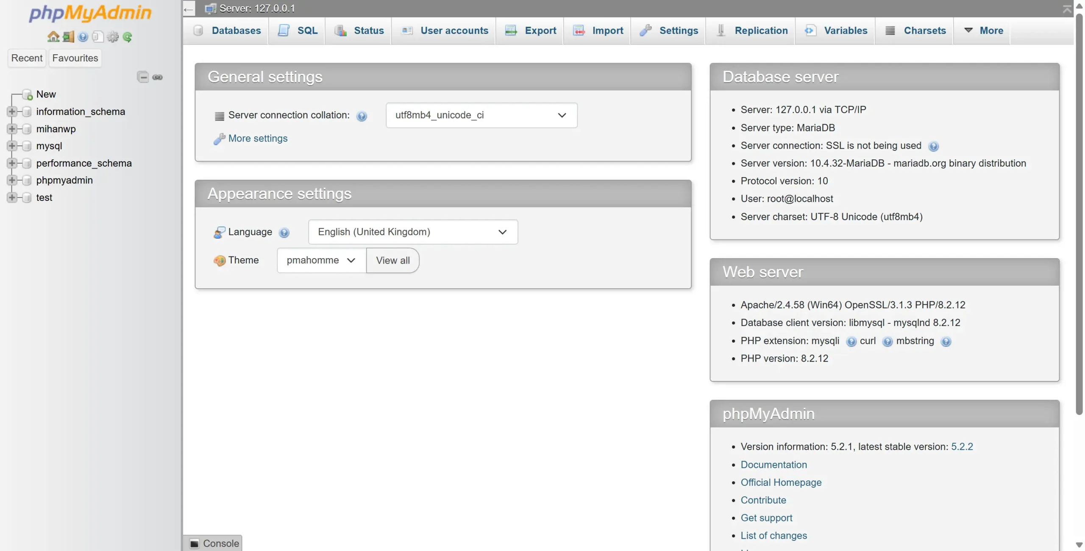Open the List of changes link
Image resolution: width=1085 pixels, height=551 pixels.
[773, 535]
